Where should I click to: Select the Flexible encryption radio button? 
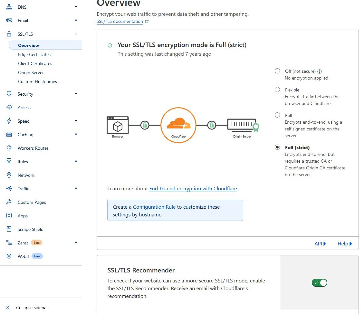coord(277,90)
